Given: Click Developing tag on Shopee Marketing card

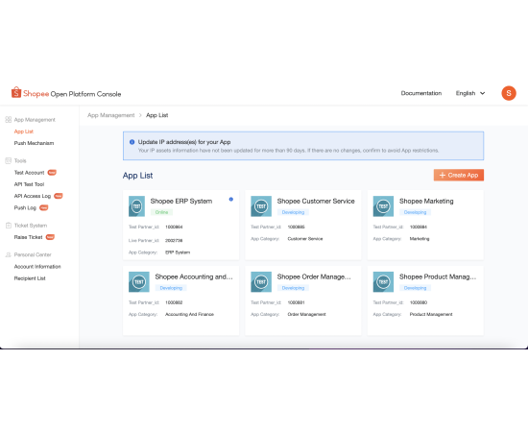Looking at the screenshot, I should [415, 212].
